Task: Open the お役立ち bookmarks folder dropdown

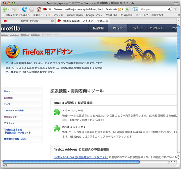Action: (157, 15)
